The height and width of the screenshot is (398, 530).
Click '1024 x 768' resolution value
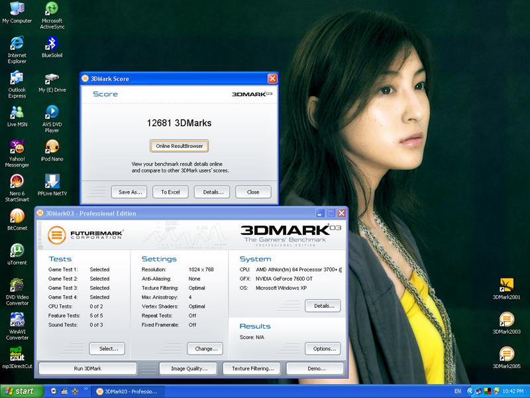coord(201,270)
